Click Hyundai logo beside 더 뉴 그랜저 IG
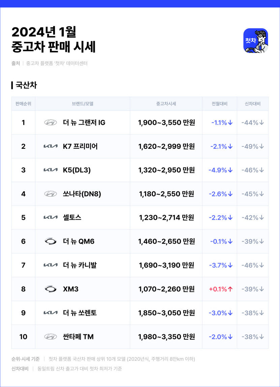 click(51, 122)
